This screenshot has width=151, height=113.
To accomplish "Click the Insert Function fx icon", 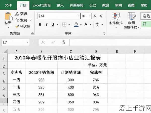I will [63, 42].
